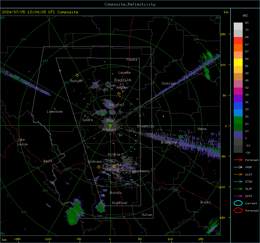
Task: Click the yellow diamond marker near RockyMH
Action: click(77, 75)
